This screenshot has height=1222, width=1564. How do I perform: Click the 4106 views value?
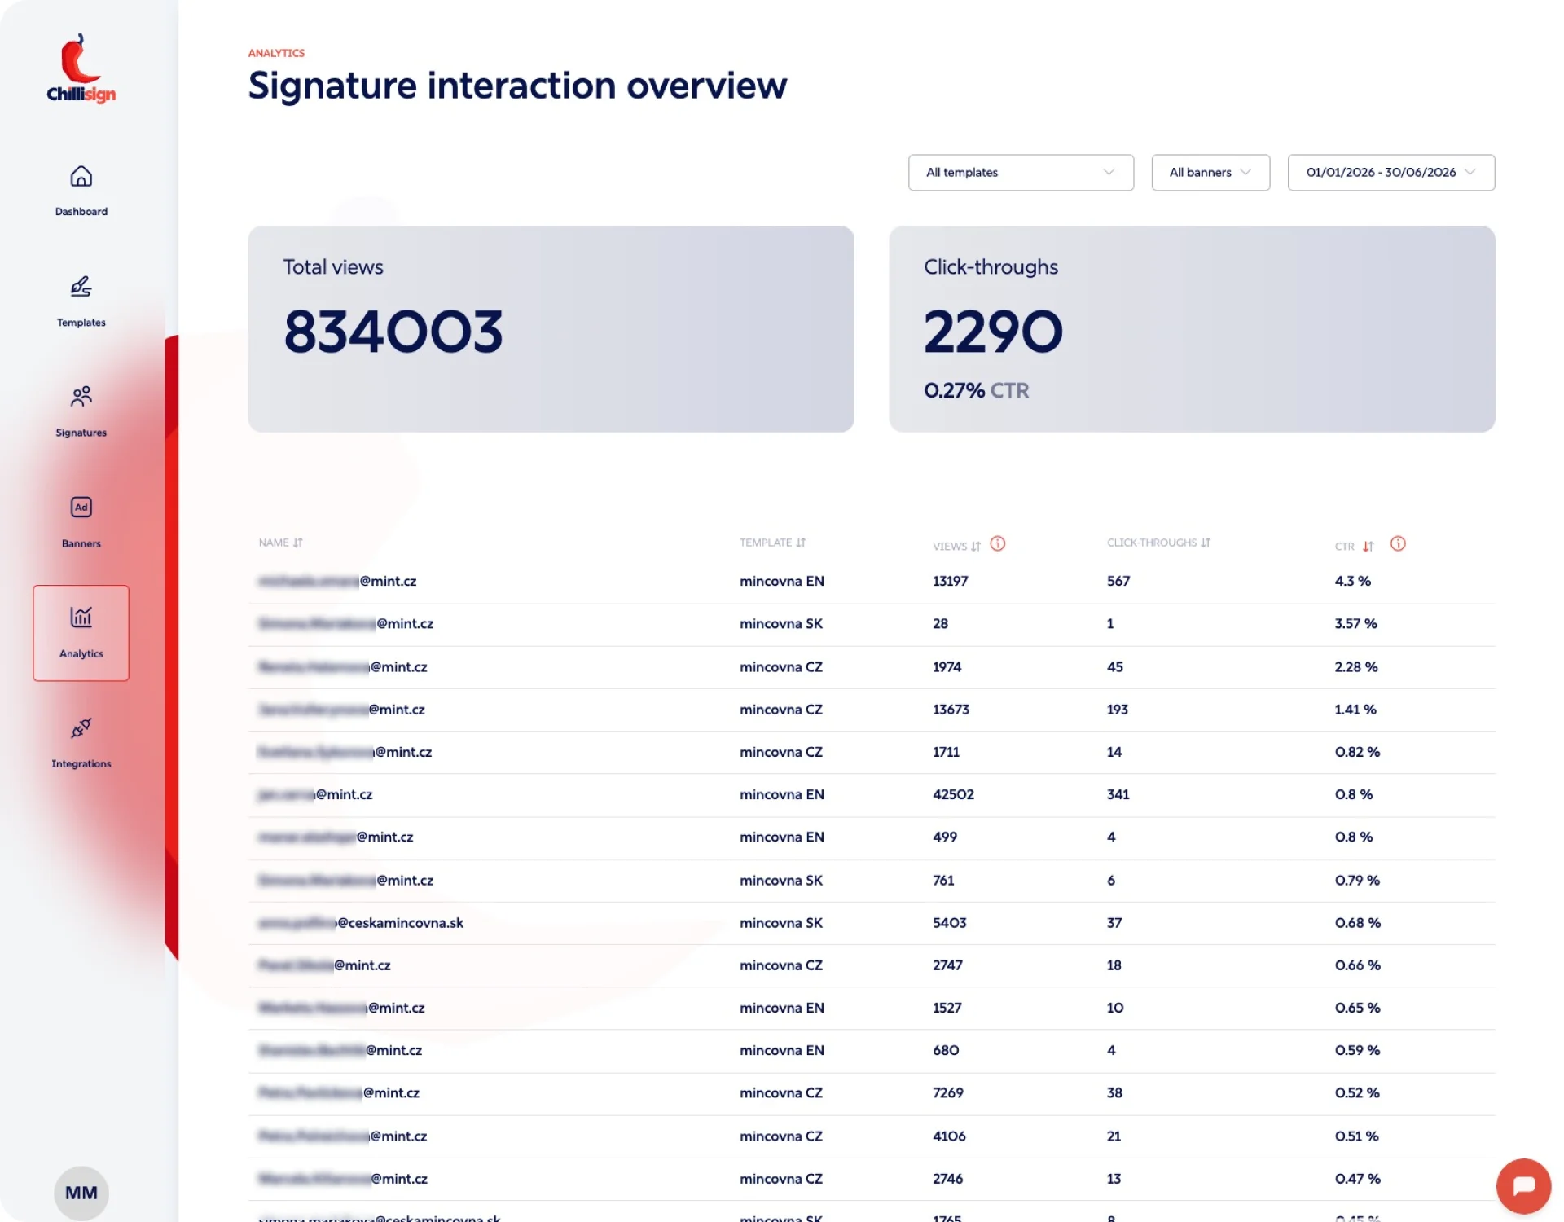[949, 1136]
